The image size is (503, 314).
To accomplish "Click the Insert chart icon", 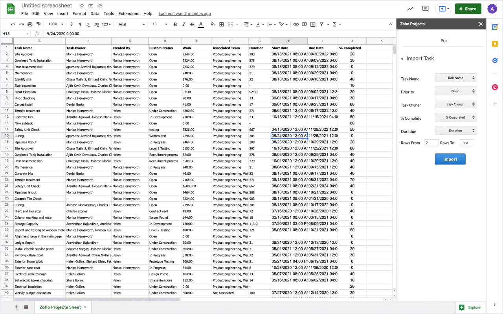I will pyautogui.click(x=313, y=24).
